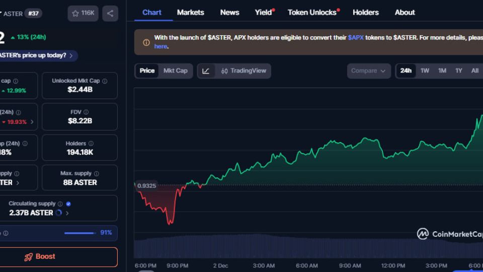Switch chart to Mkt Cap view
This screenshot has height=272, width=483.
pos(175,71)
